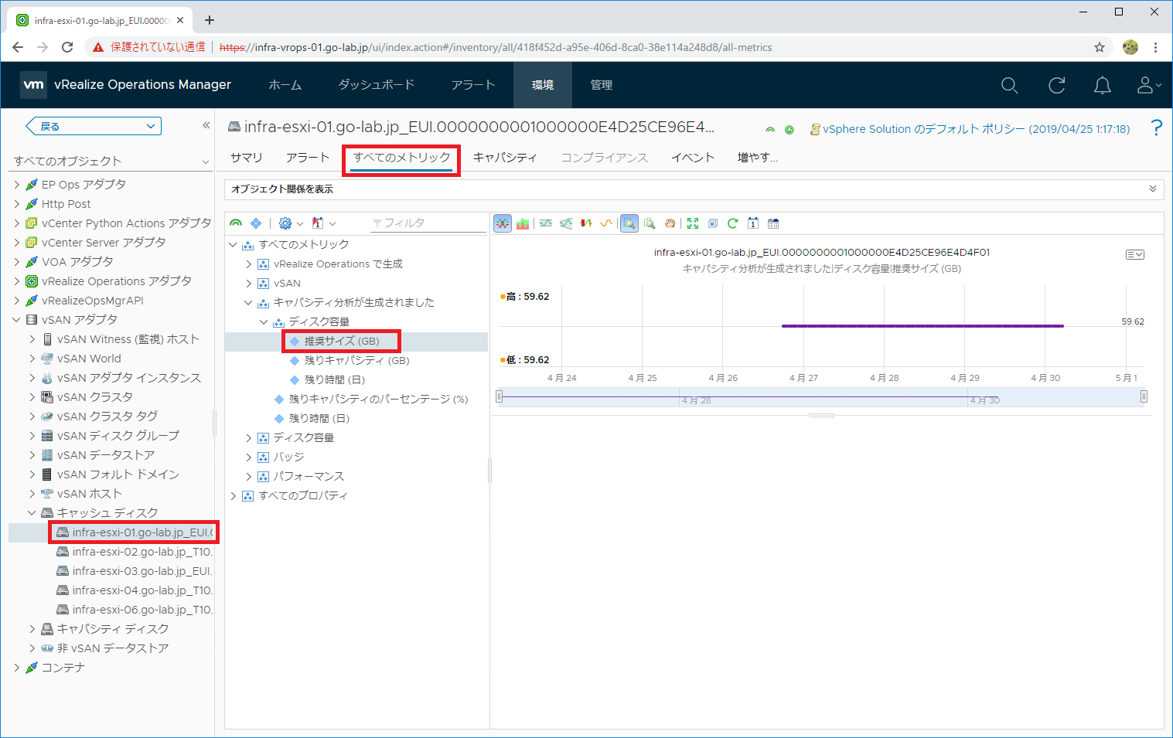
Task: Expand the vSAN metric group
Action: 248,284
